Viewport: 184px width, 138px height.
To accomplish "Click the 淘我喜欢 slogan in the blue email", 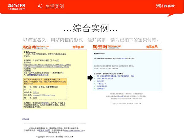I will [152, 47].
